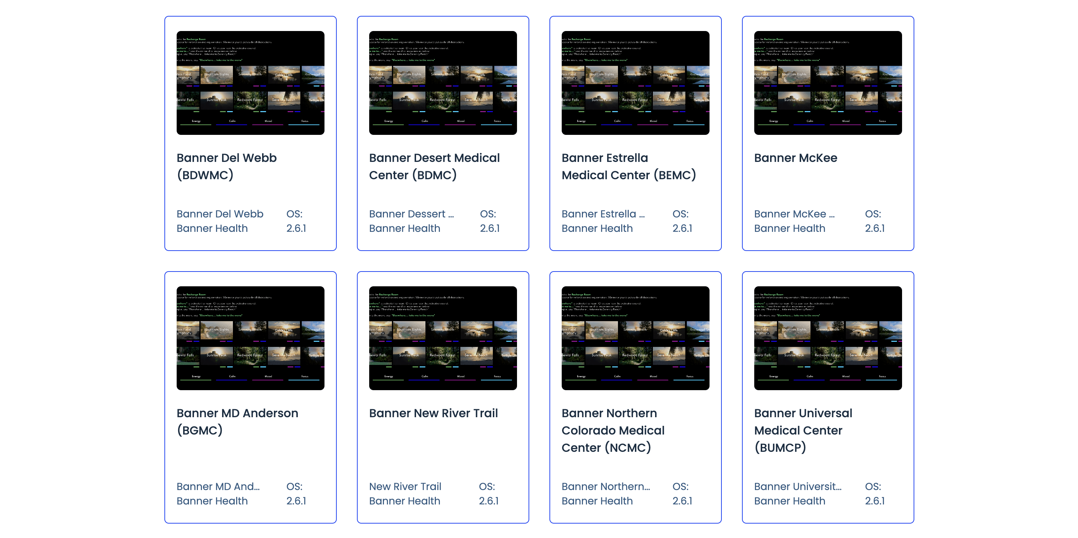
Task: Click 'Banner Health' on the Banner McKee card
Action: (x=790, y=228)
